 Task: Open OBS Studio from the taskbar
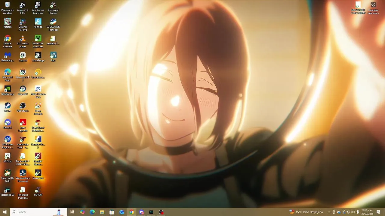coord(161,212)
